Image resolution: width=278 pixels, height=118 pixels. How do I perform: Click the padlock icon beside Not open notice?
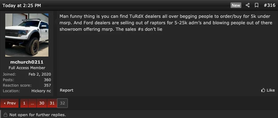(6, 115)
